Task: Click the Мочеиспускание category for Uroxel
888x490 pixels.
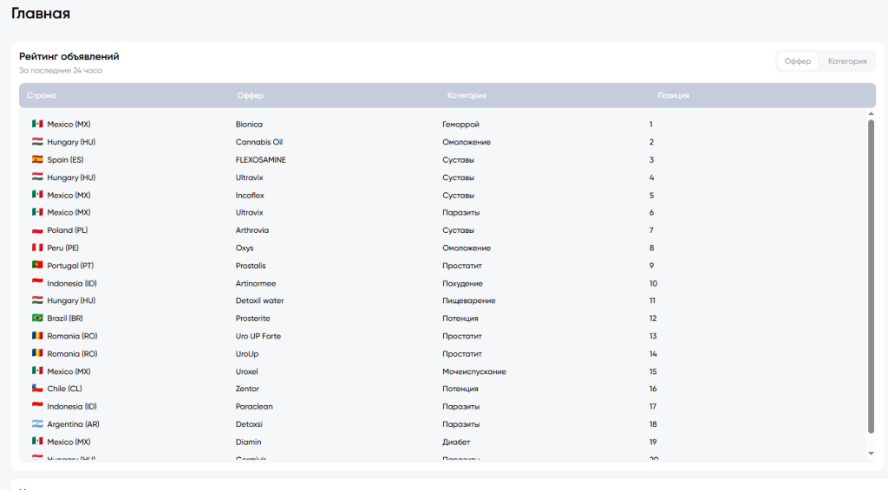Action: coord(474,371)
